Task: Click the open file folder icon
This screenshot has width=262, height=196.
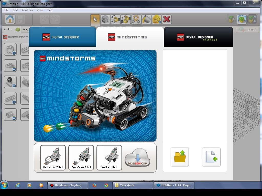Action: click(x=180, y=157)
